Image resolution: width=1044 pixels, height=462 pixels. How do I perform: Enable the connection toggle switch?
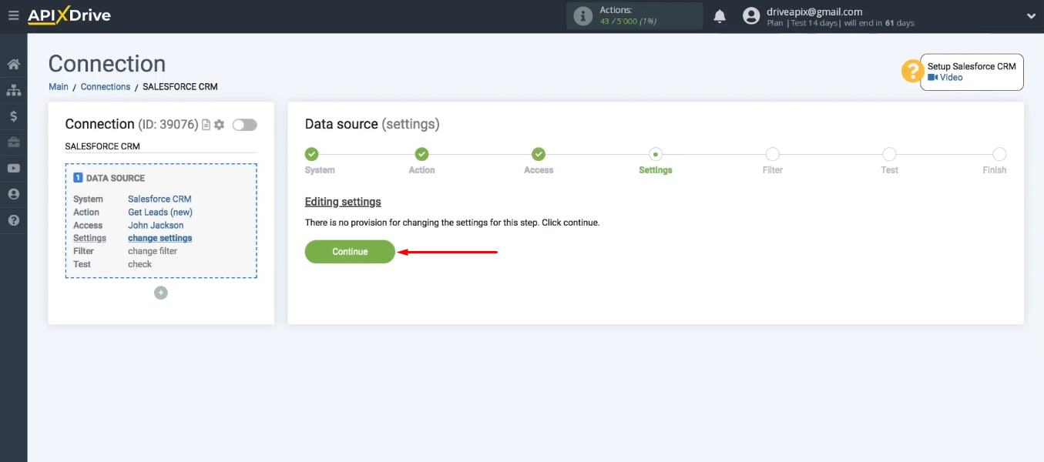(244, 124)
